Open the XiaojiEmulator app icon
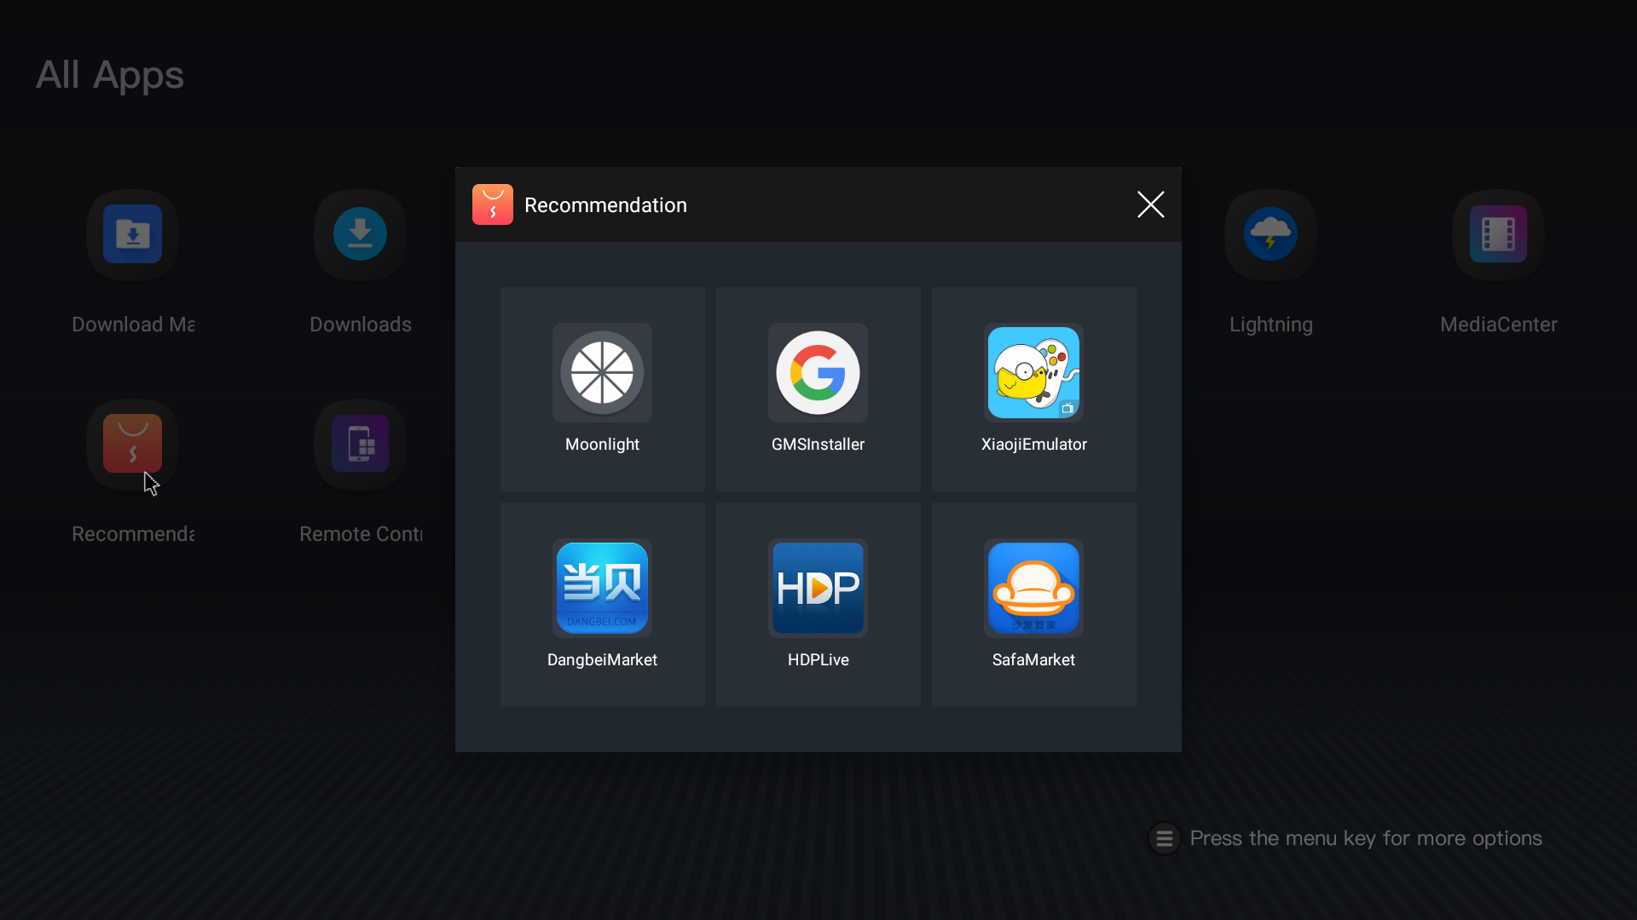The image size is (1637, 920). [x=1033, y=372]
